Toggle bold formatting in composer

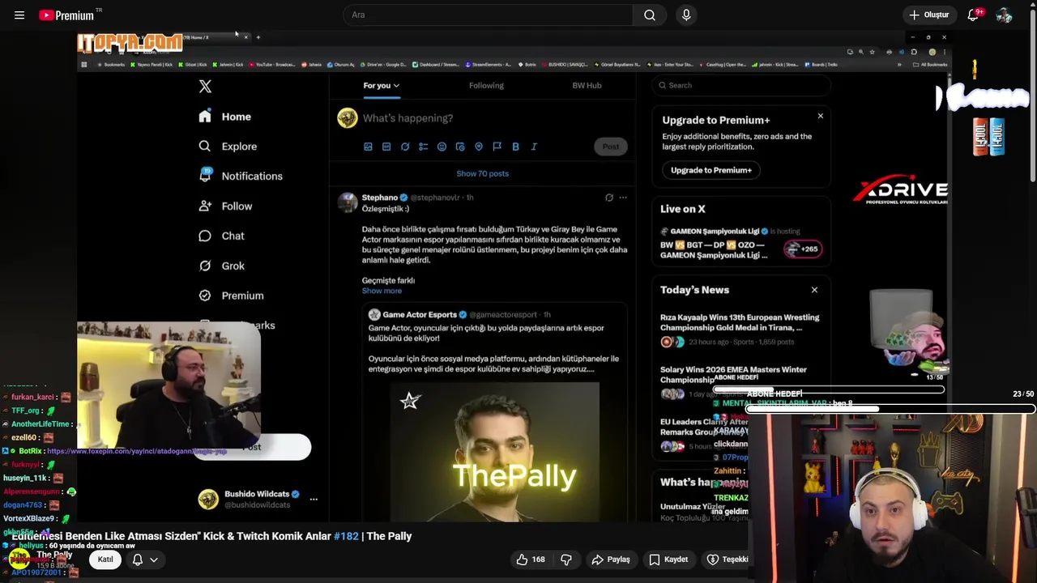(x=515, y=147)
